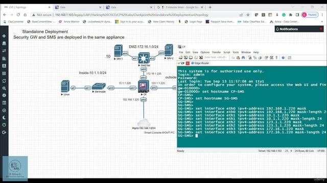Click the Paused profile button in Chrome
This screenshot has width=327, height=183.
tap(310, 15)
